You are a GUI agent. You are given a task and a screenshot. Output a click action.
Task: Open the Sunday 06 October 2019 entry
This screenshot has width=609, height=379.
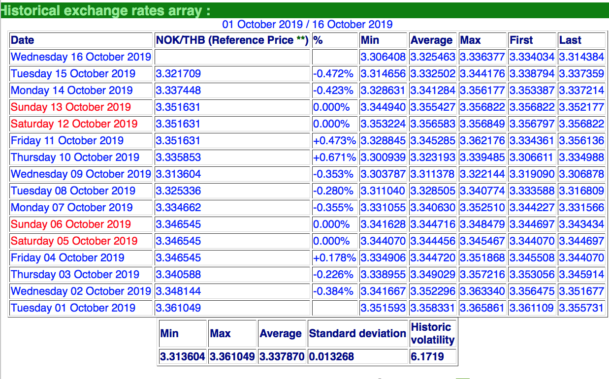71,224
